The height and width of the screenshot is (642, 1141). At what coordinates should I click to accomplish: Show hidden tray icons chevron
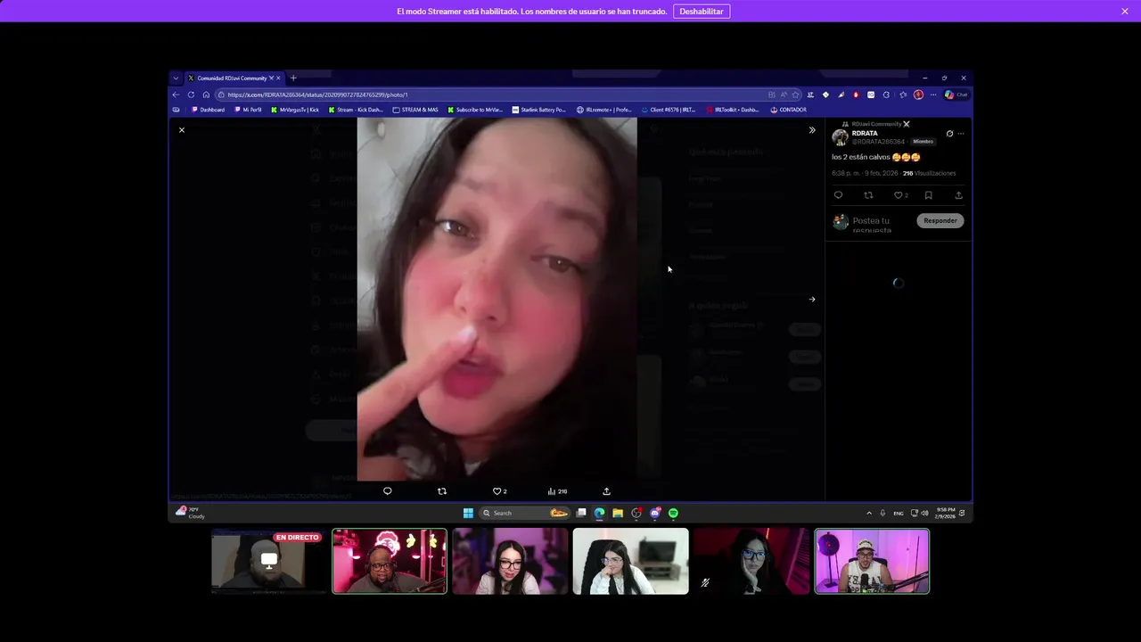pos(869,513)
